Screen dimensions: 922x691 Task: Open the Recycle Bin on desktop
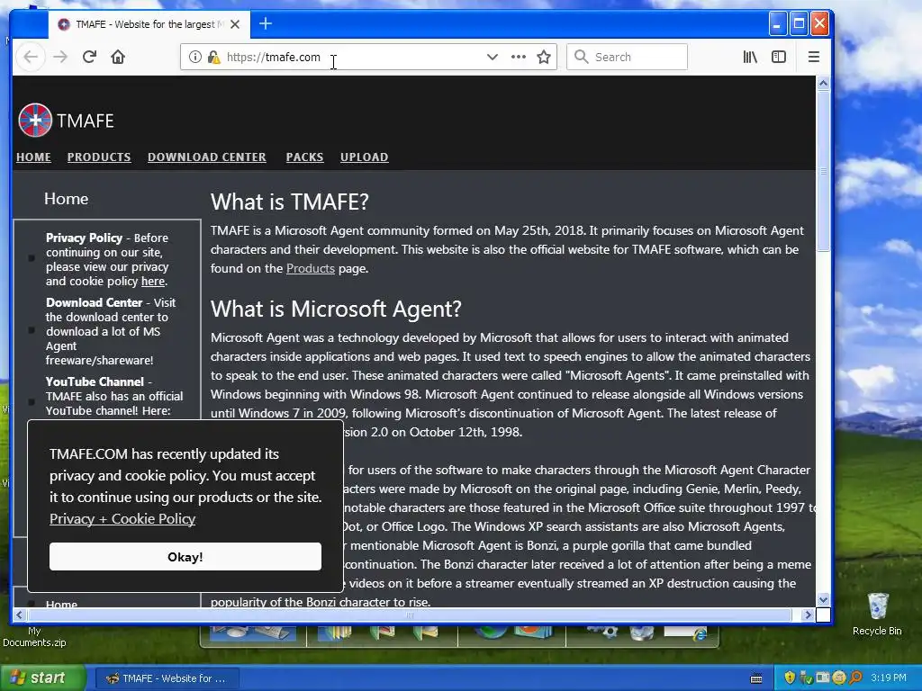click(x=877, y=614)
